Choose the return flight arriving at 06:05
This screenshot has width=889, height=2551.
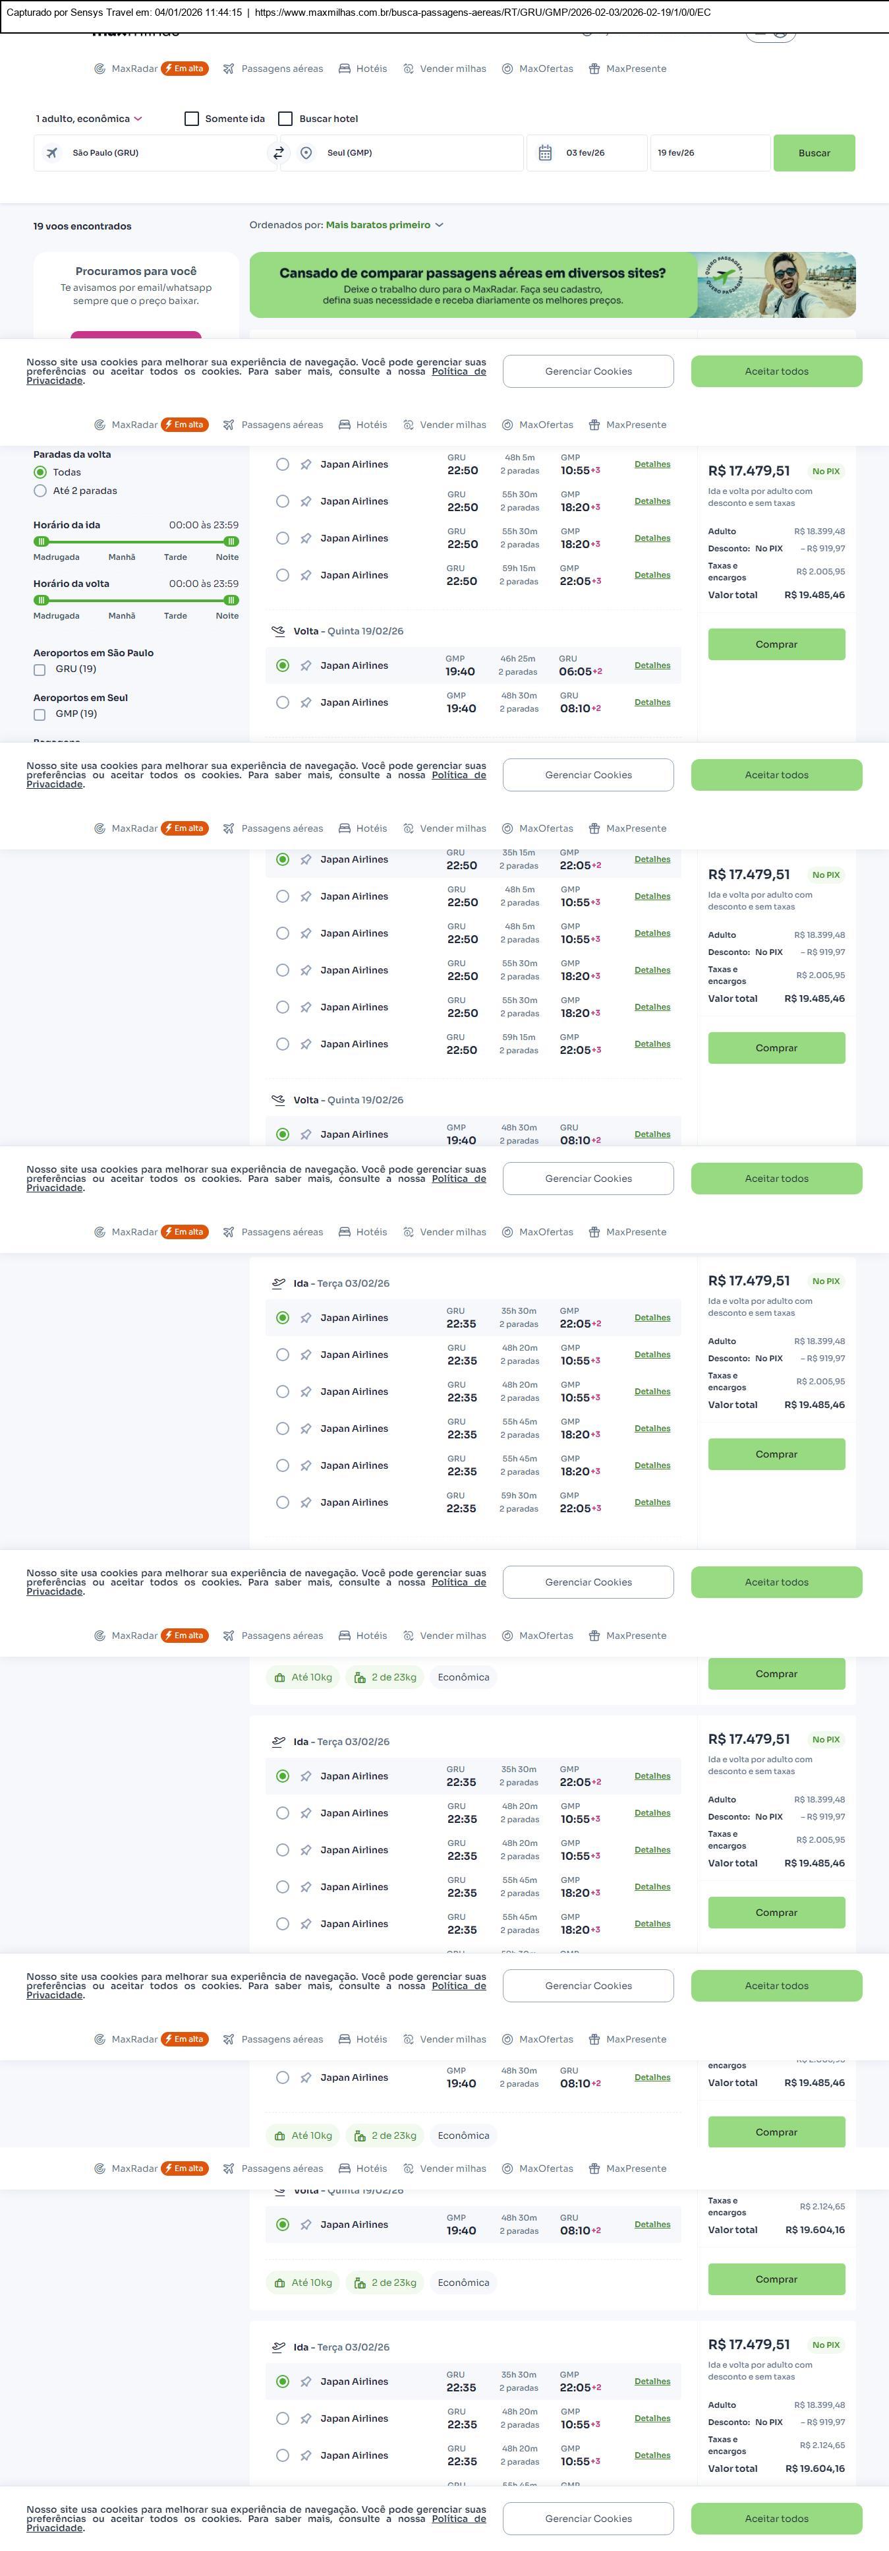(283, 667)
